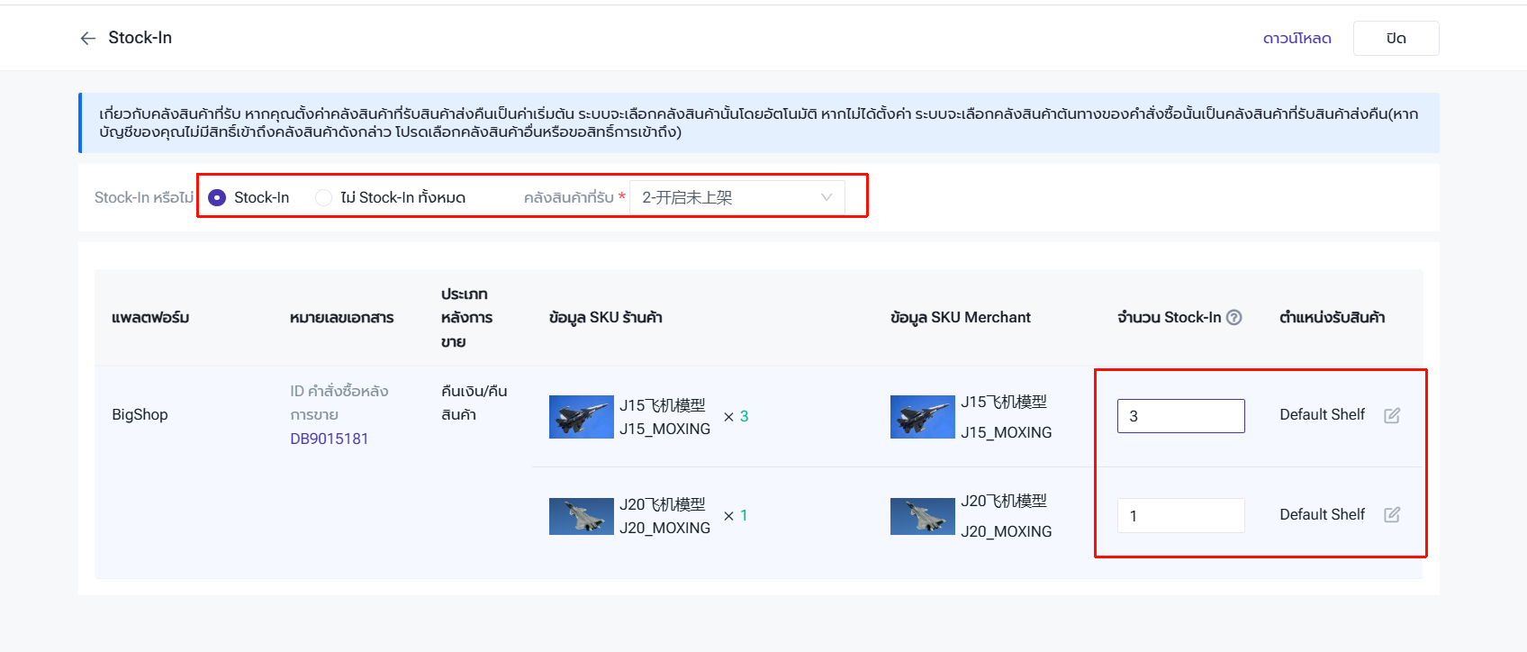Click the Stock-In quantity field showing 3
The image size is (1527, 652).
click(1180, 416)
